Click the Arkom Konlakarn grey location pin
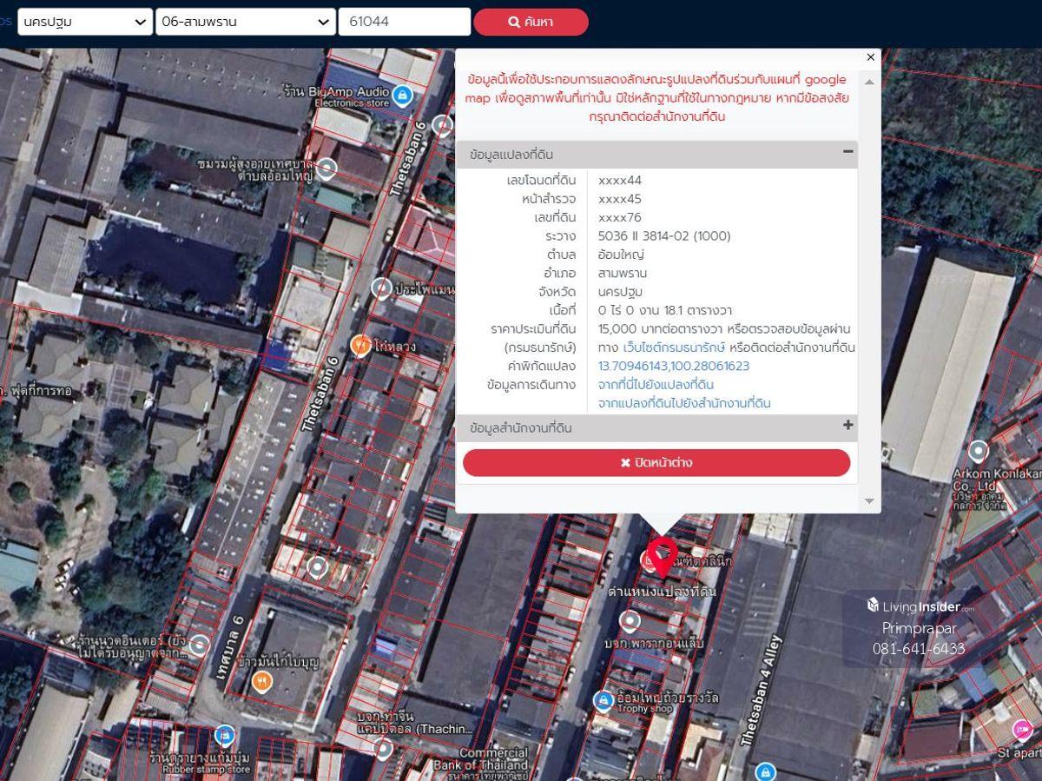 [979, 452]
